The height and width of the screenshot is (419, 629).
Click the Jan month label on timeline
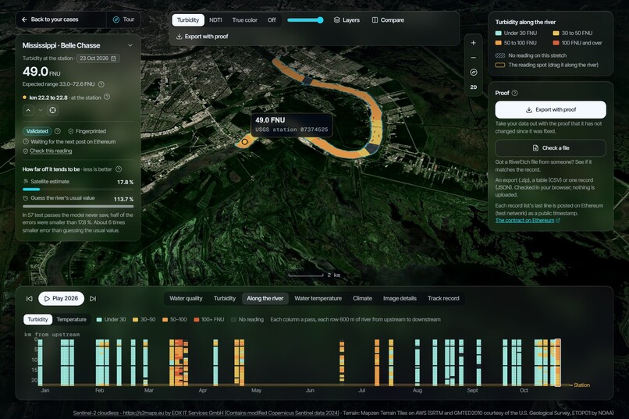pyautogui.click(x=45, y=390)
